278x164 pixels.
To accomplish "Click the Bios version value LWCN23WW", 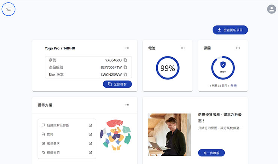I will (x=111, y=75).
